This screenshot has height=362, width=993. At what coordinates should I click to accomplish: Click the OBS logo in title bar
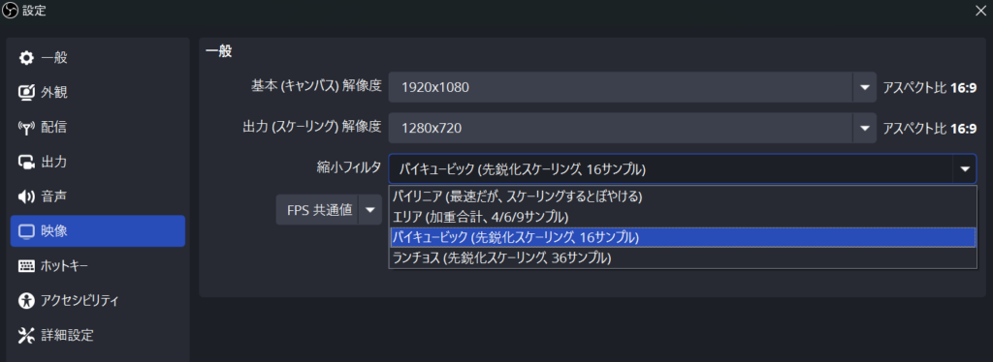(11, 10)
